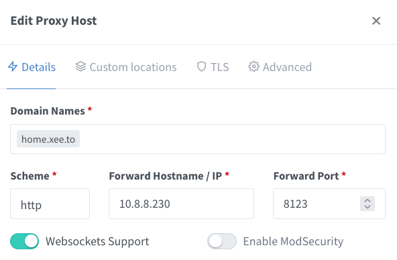Select the home.xee.to domain tag
397x260 pixels.
pyautogui.click(x=48, y=139)
